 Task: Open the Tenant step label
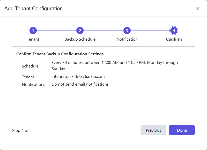[33, 39]
